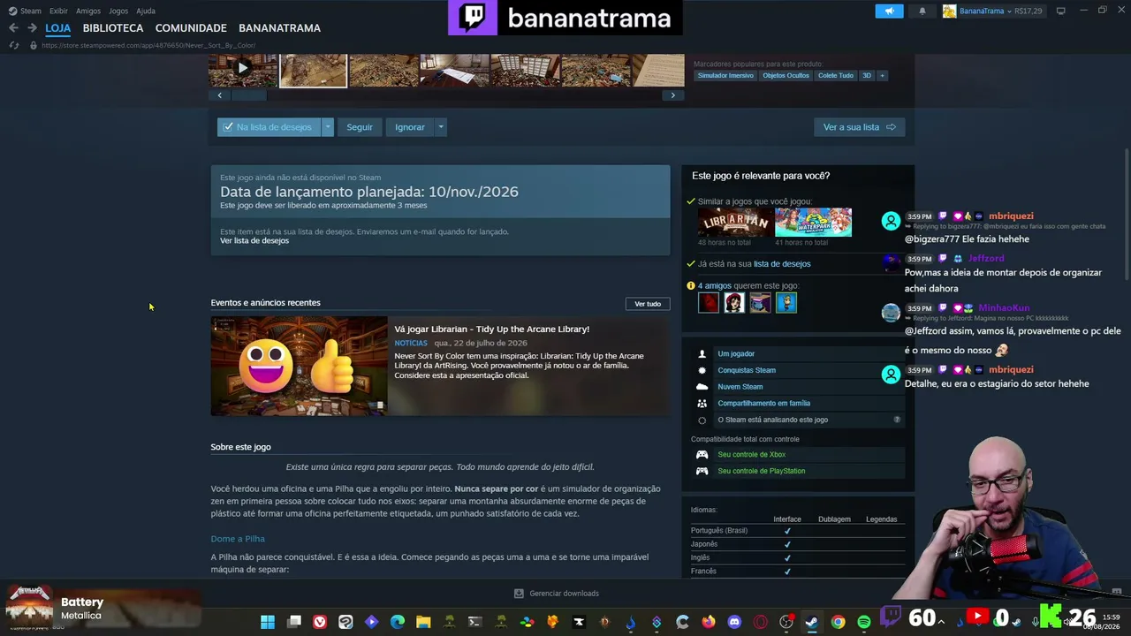Open Discord from the taskbar
The height and width of the screenshot is (636, 1131).
point(734,622)
